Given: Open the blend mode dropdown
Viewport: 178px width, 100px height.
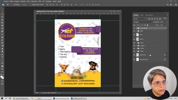Looking at the screenshot, I should coord(143,22).
